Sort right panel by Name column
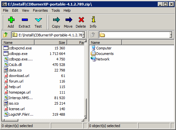Screen dimensions: 176x130 click(x=106, y=43)
